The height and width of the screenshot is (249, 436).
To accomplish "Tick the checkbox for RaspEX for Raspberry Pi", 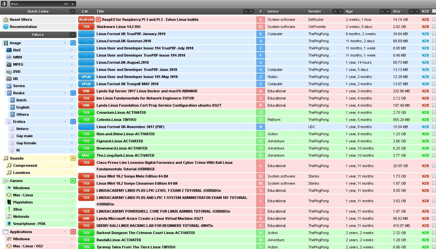I will point(434,20).
